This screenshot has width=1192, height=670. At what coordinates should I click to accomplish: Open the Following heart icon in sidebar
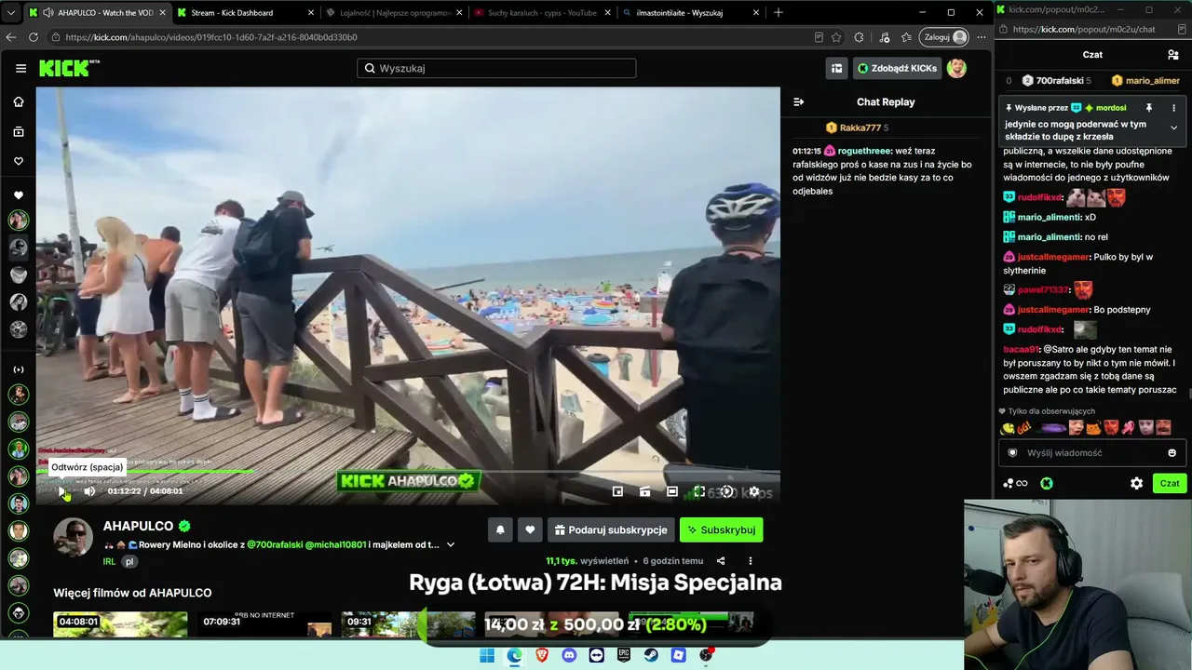click(x=19, y=161)
